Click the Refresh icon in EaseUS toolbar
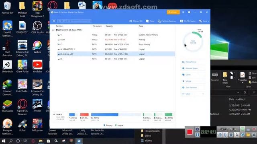Image resolution: width=257 pixels, height=144 pixels. point(54,21)
